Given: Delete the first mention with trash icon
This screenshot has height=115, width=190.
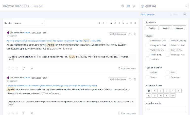Looking at the screenshot, I should point(135,34).
